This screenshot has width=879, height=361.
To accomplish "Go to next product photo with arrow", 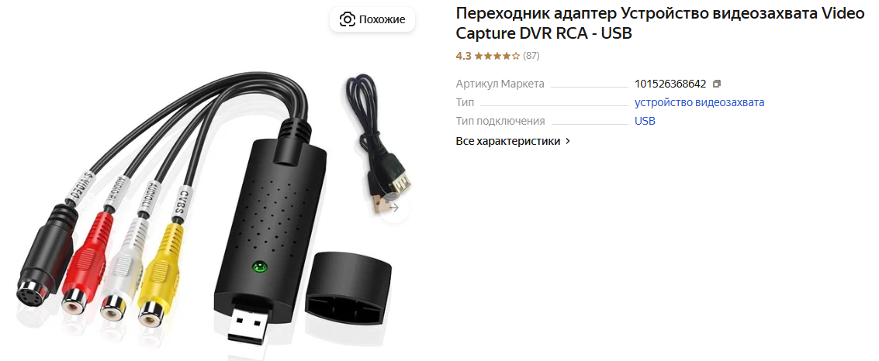I will [x=395, y=208].
